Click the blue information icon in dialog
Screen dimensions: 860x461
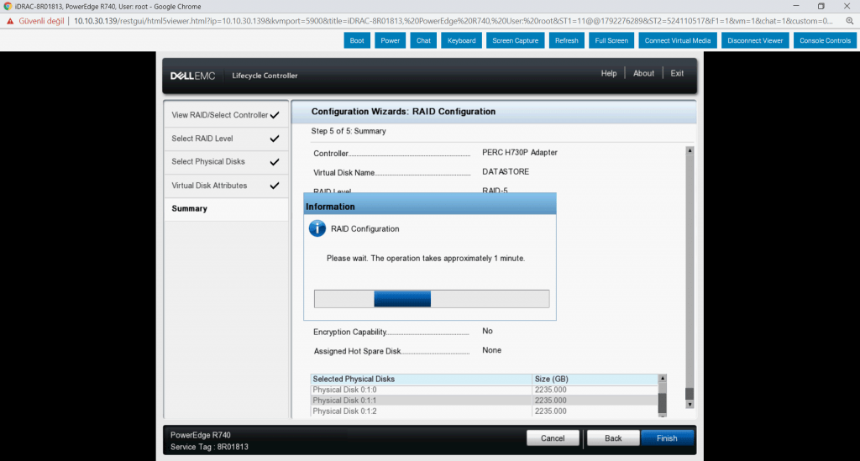[317, 228]
